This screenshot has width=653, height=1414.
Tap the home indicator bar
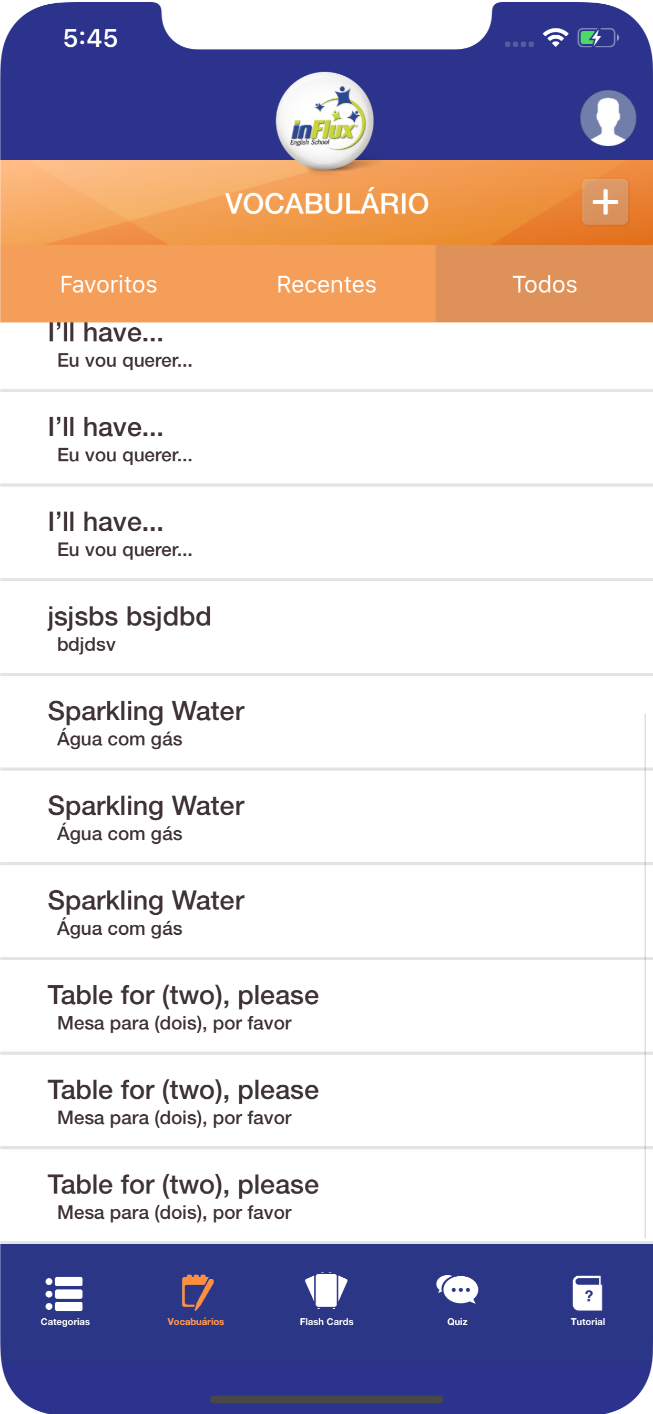pos(326,1399)
